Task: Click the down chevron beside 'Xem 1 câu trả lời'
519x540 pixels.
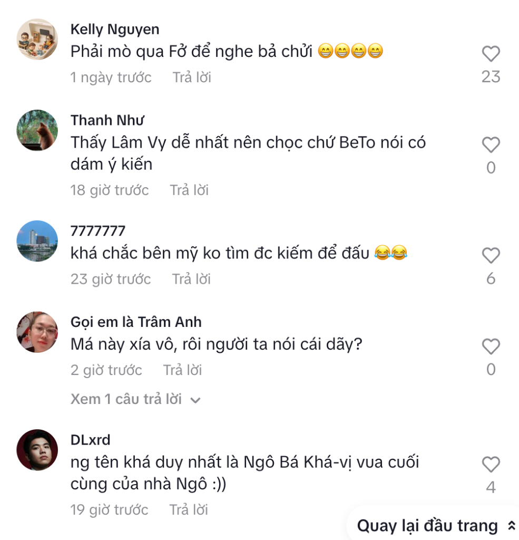Action: tap(196, 400)
